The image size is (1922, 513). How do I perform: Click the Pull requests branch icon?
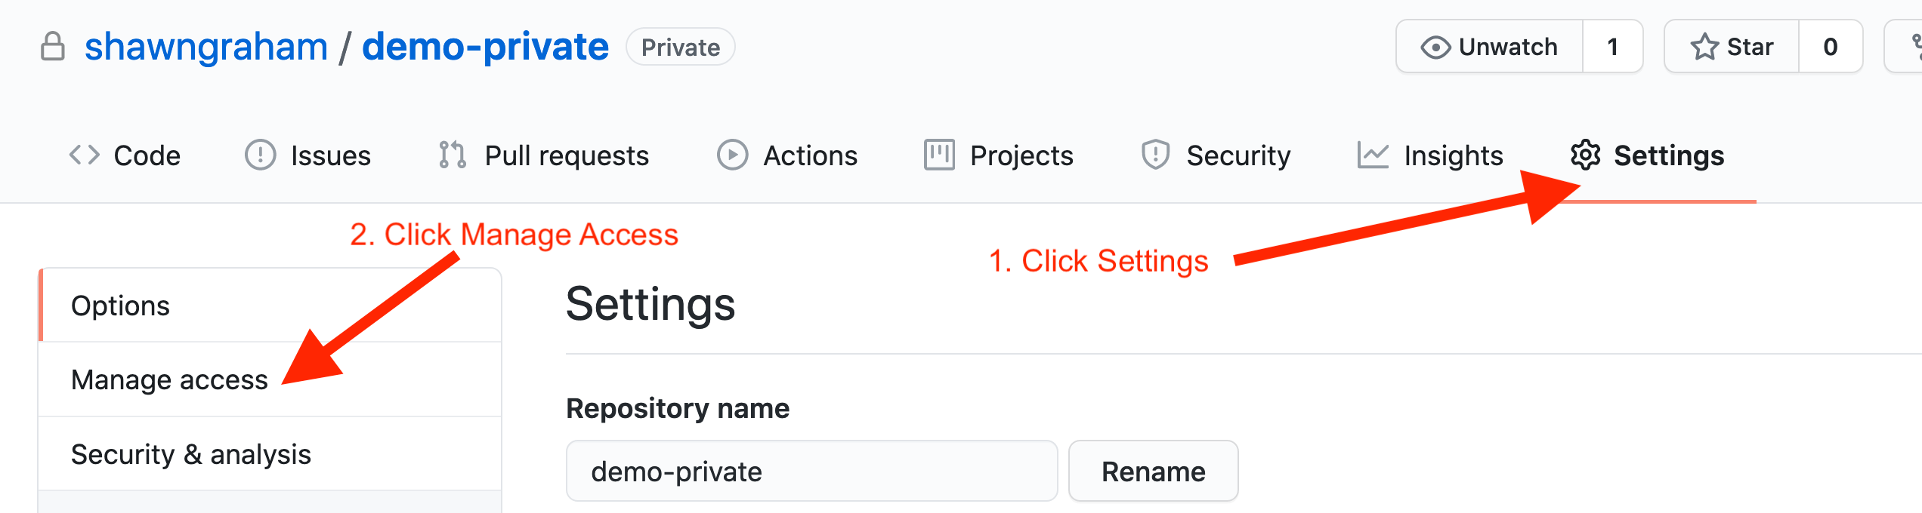click(453, 155)
